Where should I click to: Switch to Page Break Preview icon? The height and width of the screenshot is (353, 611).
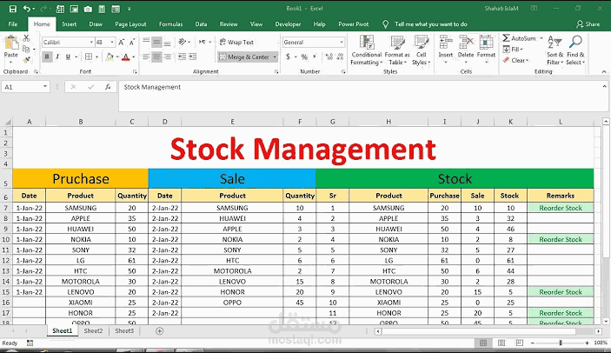coord(520,343)
